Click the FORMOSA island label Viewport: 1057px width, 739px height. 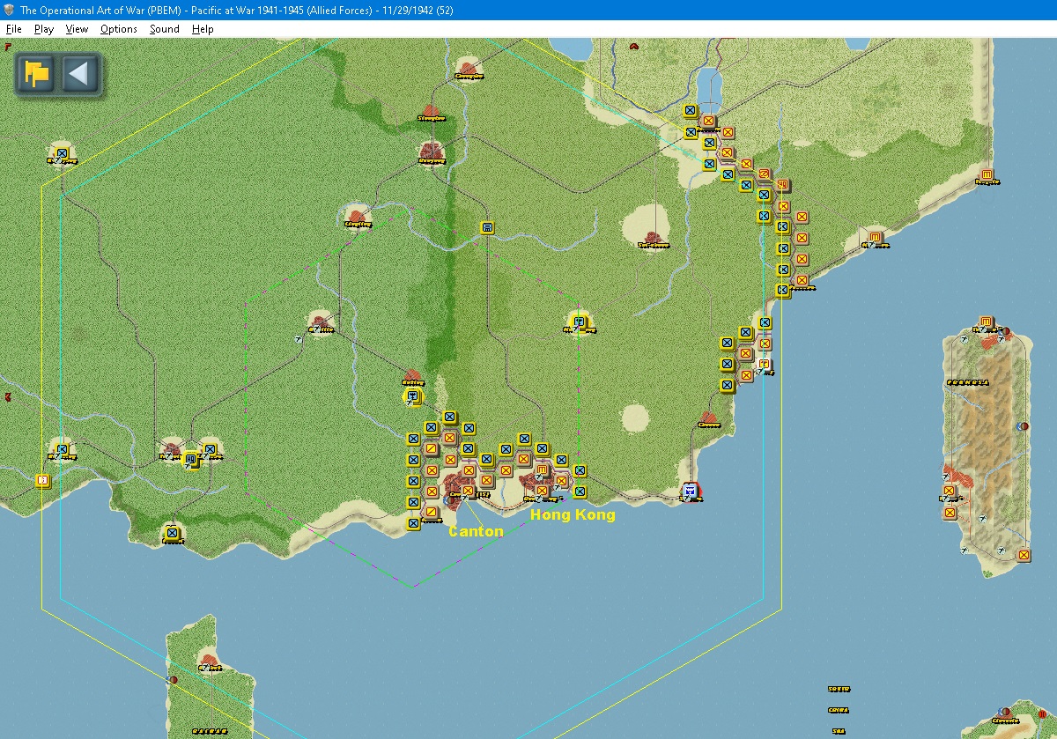pos(967,382)
